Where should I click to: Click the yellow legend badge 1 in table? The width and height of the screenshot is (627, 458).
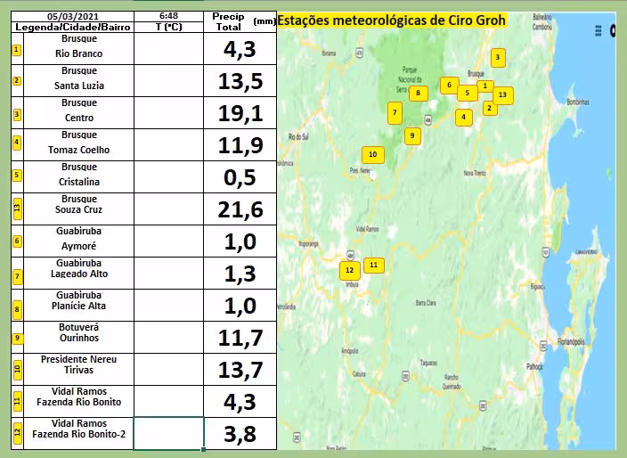[16, 48]
